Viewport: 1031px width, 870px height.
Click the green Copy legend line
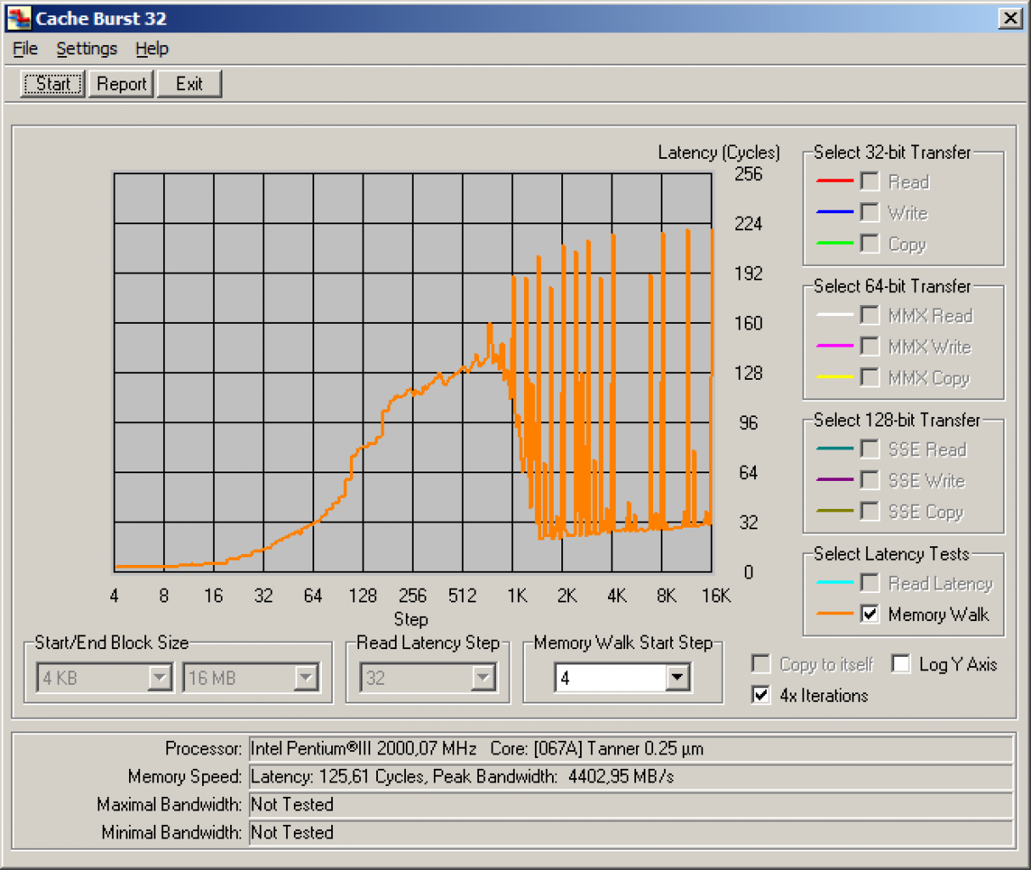point(835,243)
